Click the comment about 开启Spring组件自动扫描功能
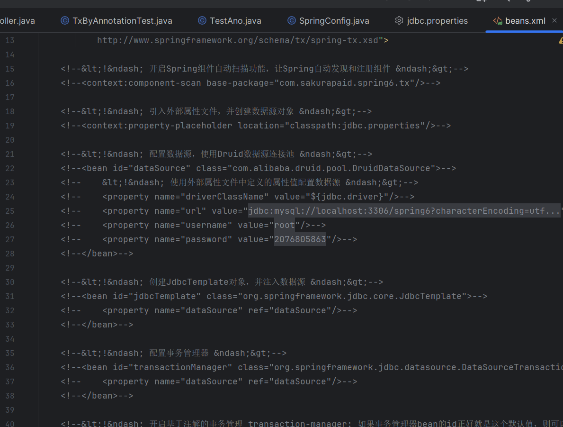 [265, 69]
